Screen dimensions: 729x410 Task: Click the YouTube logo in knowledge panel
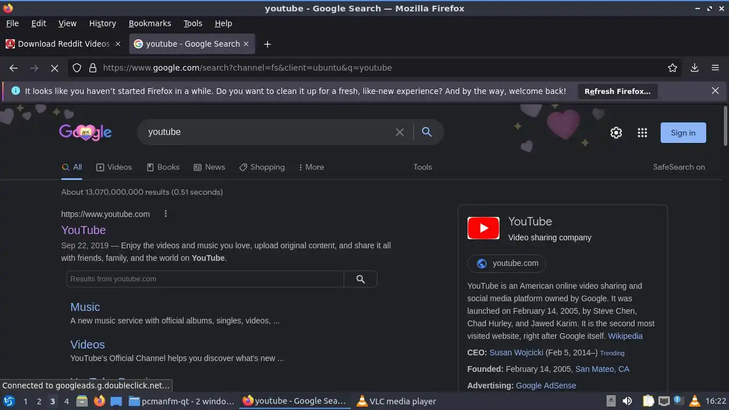(484, 228)
